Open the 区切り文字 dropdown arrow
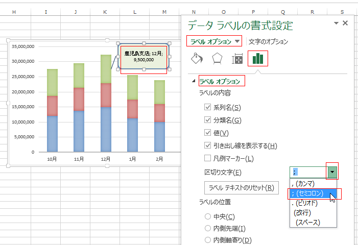Viewport: 358px width, 245px height. [x=332, y=172]
